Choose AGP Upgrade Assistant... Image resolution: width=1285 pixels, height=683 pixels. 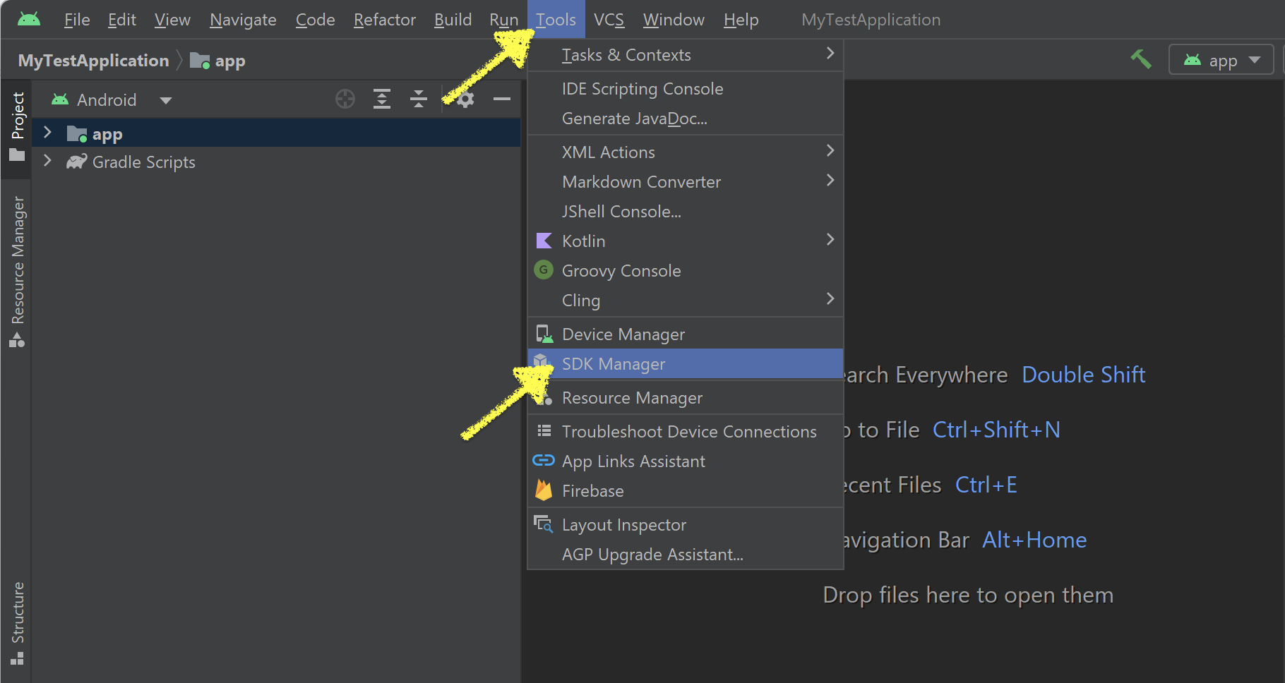click(x=686, y=554)
